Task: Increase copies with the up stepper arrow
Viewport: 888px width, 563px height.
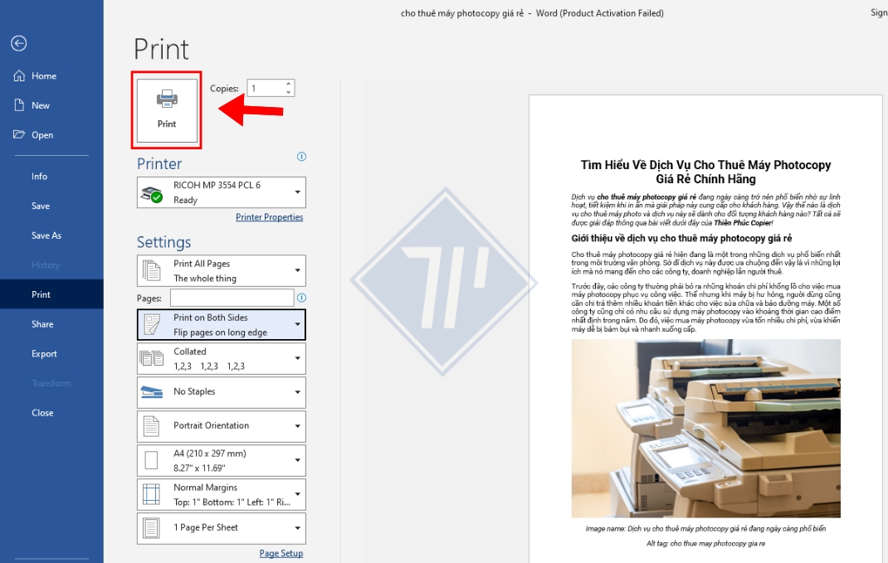Action: (288, 85)
